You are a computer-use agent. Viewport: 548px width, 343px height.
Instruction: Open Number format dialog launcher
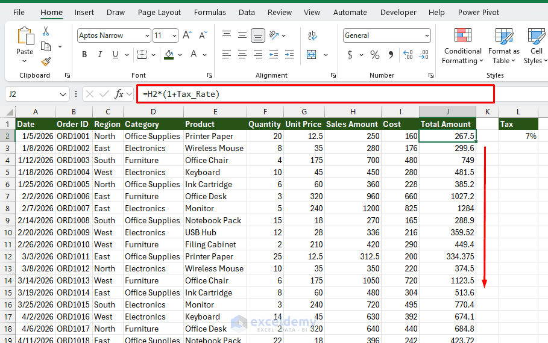431,75
